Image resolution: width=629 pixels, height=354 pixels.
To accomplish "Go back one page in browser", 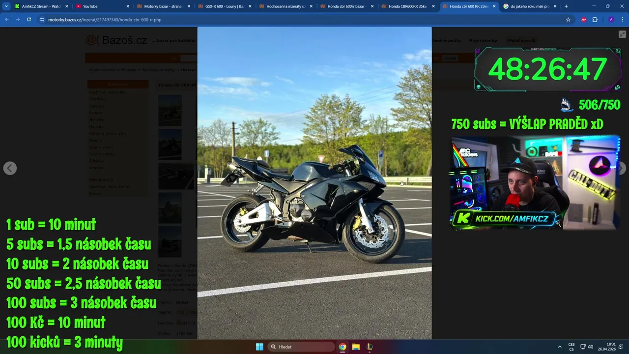I will coord(7,20).
